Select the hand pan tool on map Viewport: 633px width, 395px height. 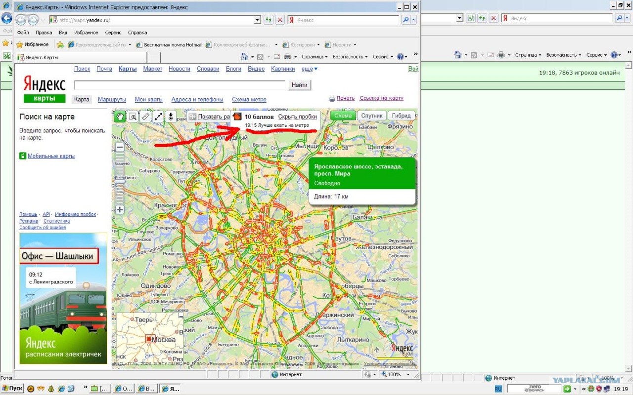click(x=120, y=117)
